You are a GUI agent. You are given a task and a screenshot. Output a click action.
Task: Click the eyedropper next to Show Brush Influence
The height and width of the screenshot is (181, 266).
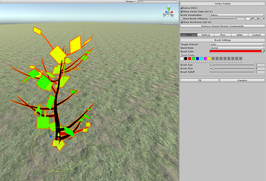coord(252,19)
